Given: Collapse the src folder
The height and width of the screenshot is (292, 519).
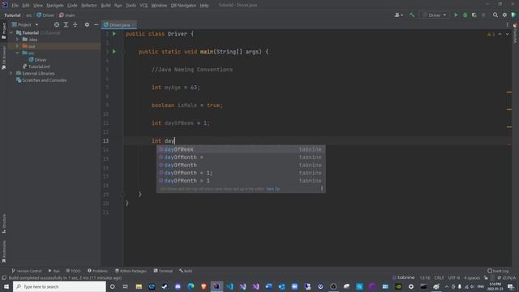Looking at the screenshot, I should 17,53.
